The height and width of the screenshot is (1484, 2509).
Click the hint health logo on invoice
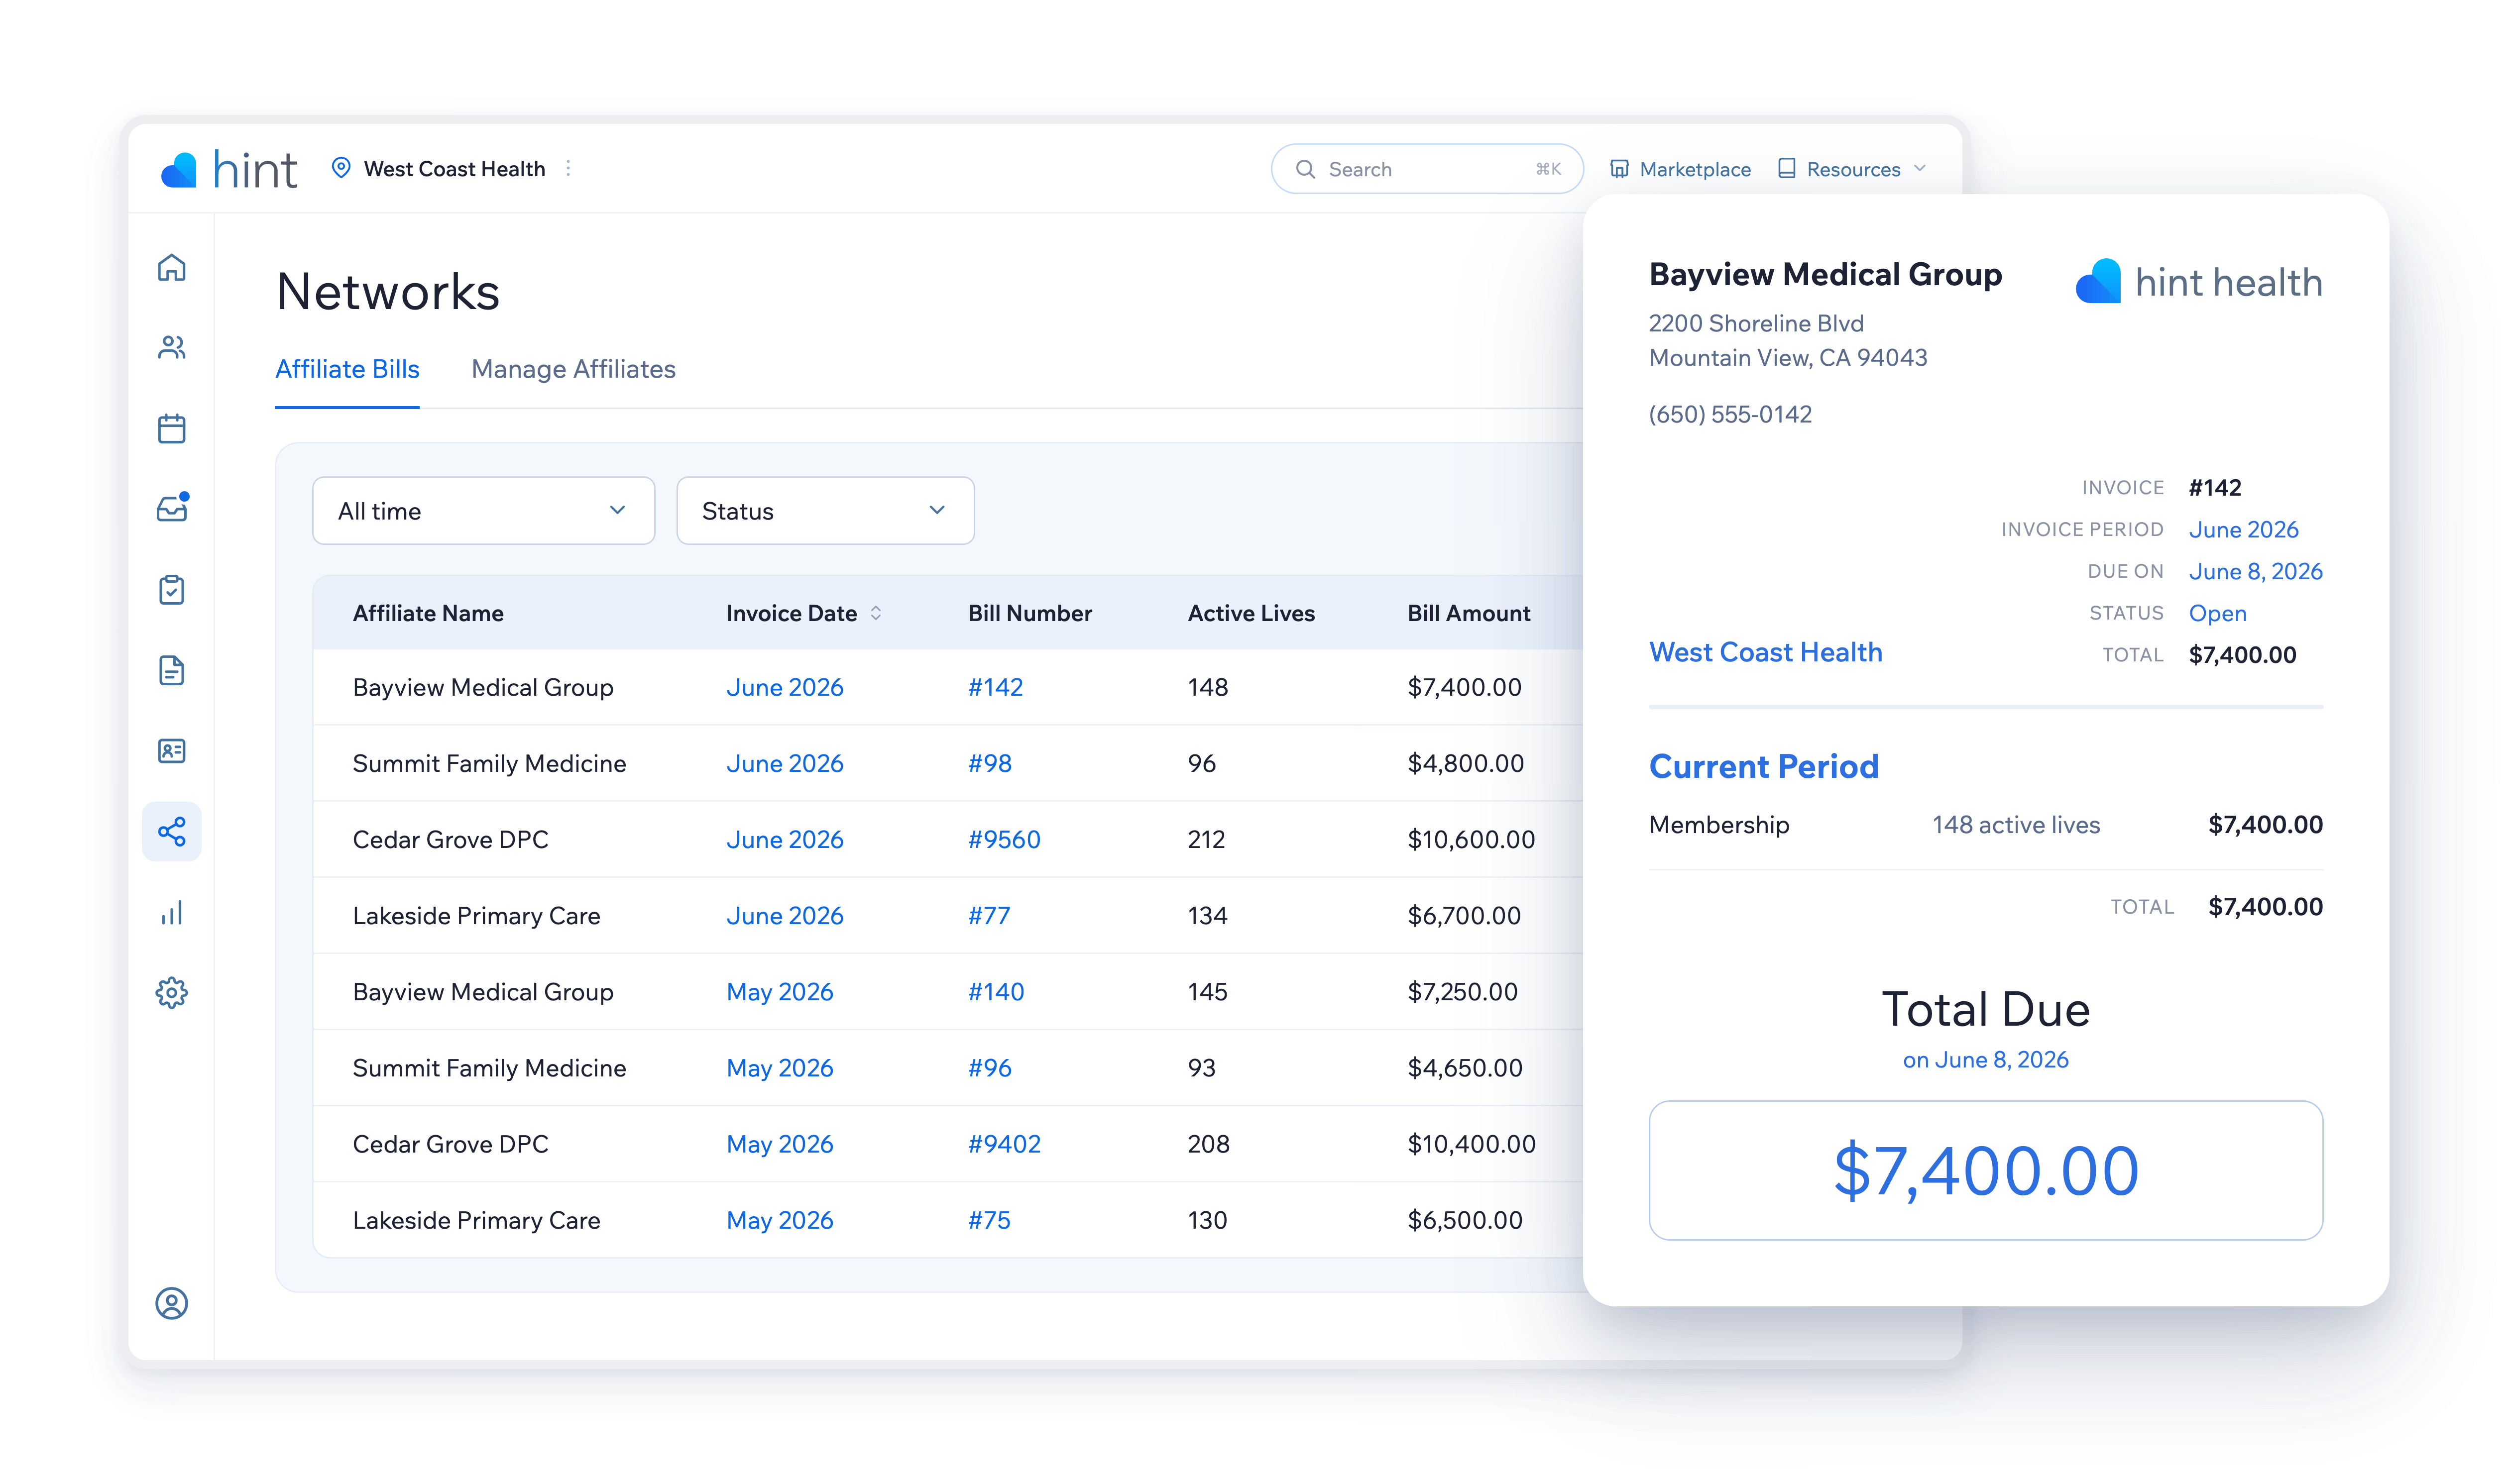click(2198, 282)
